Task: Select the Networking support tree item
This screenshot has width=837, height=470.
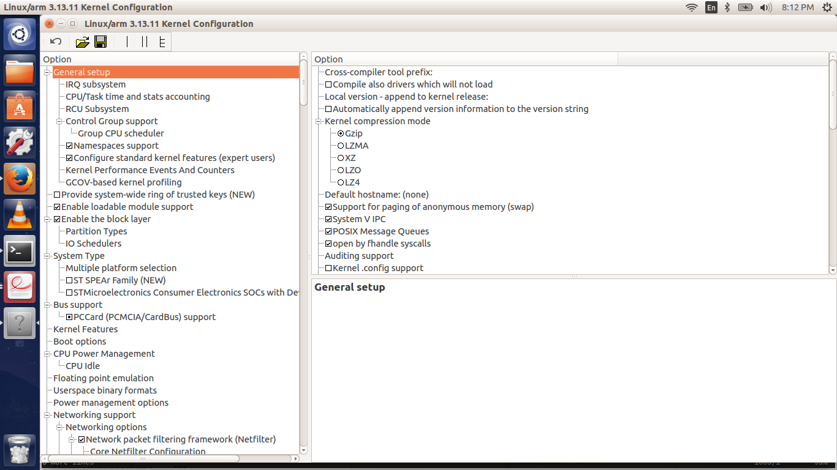Action: coord(94,415)
